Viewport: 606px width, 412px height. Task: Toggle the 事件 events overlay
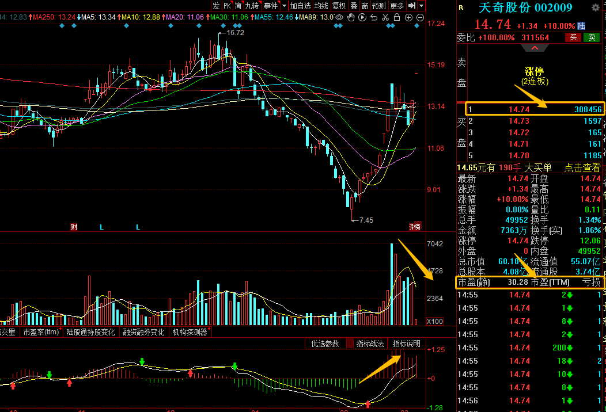(271, 6)
